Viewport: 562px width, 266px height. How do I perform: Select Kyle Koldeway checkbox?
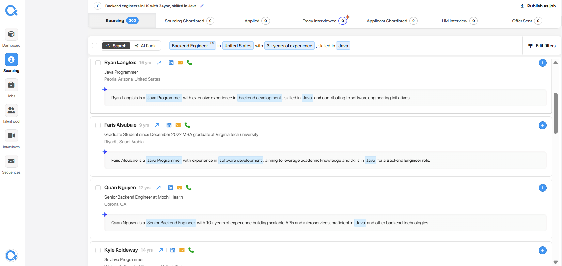(98, 250)
